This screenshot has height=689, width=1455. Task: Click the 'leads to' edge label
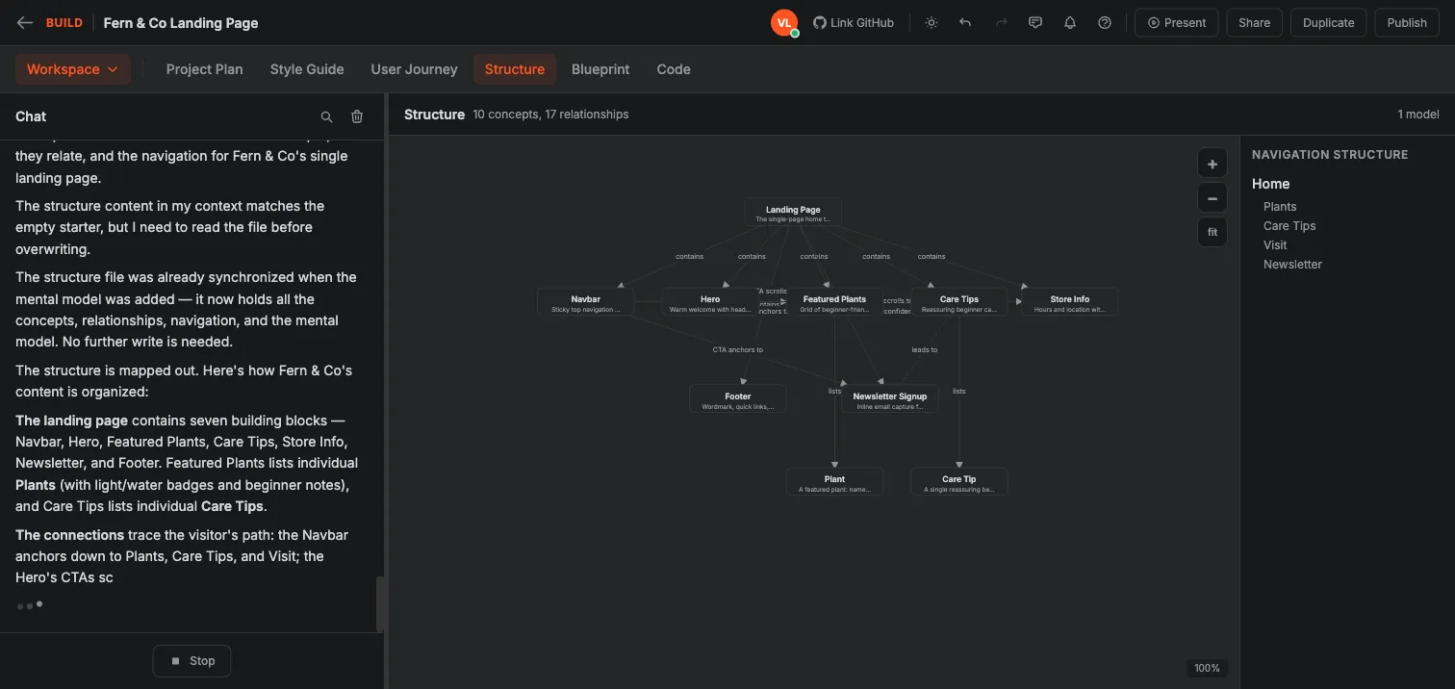[x=924, y=349]
